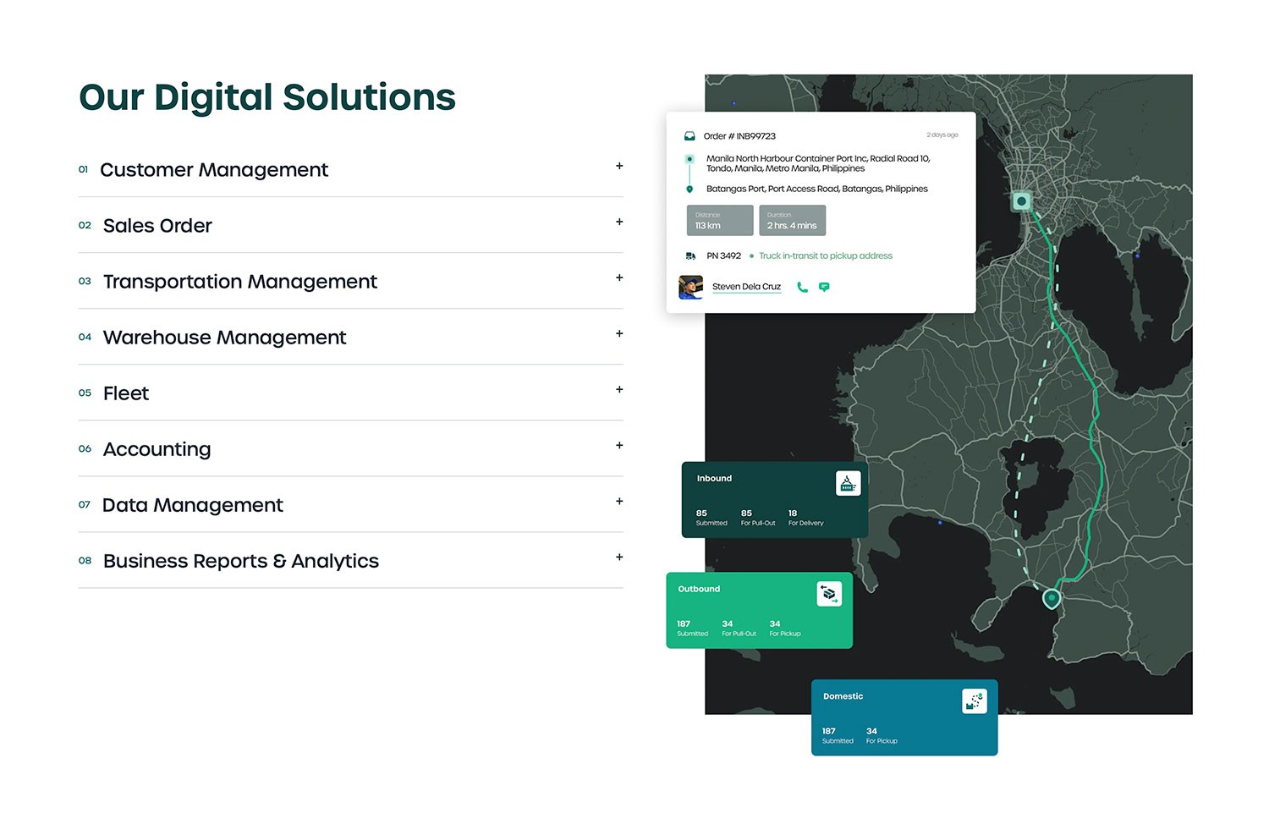Expand the Sales Order plus icon
This screenshot has height=813, width=1269.
(619, 222)
